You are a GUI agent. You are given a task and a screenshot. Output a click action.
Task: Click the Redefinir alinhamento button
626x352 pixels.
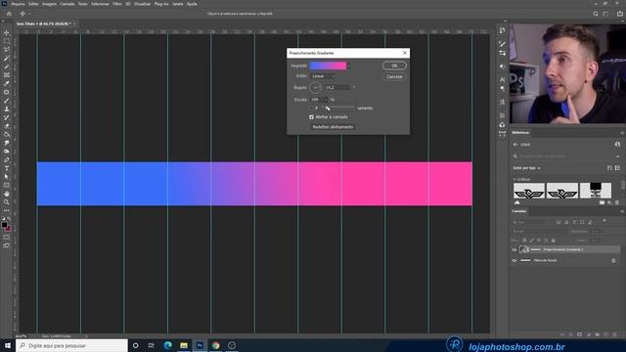point(333,127)
